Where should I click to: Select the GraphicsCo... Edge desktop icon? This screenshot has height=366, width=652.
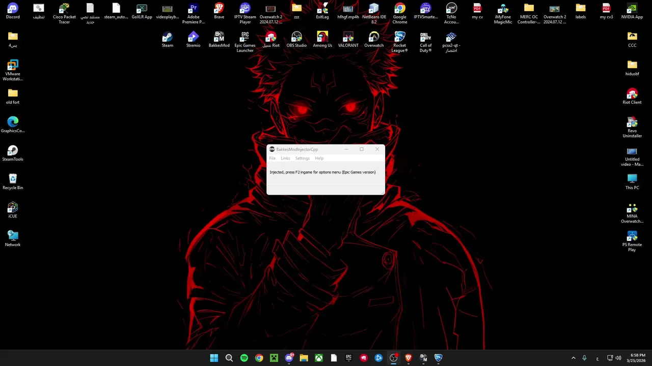tap(13, 125)
